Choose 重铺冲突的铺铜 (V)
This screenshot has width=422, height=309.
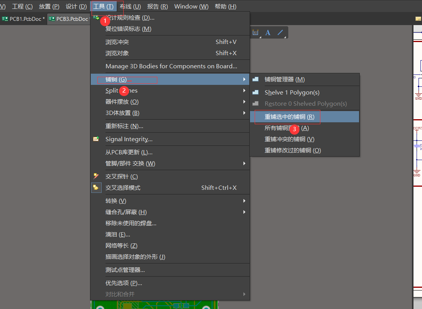tap(305, 139)
